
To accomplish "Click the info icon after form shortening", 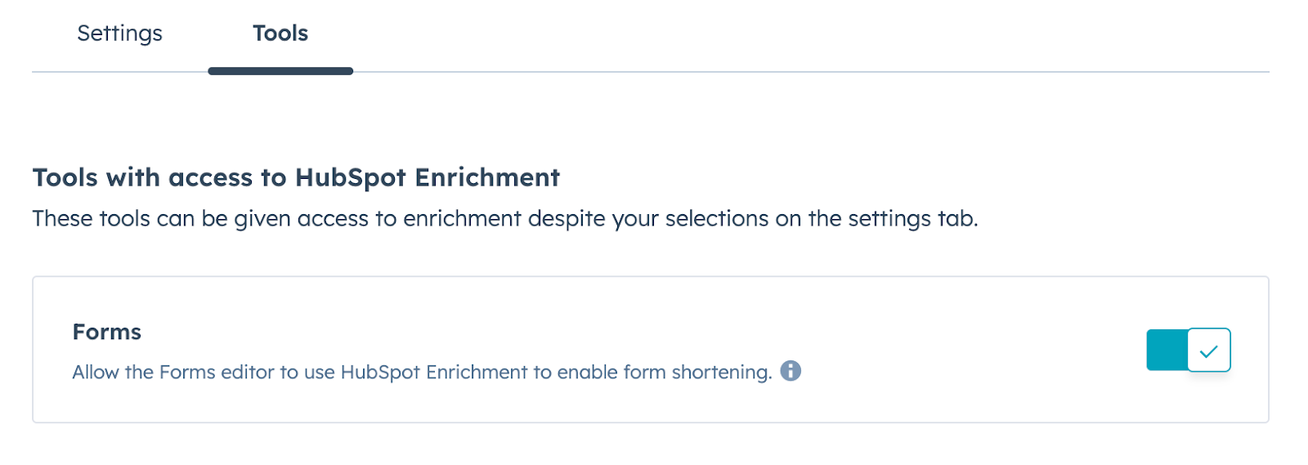I will pos(791,371).
